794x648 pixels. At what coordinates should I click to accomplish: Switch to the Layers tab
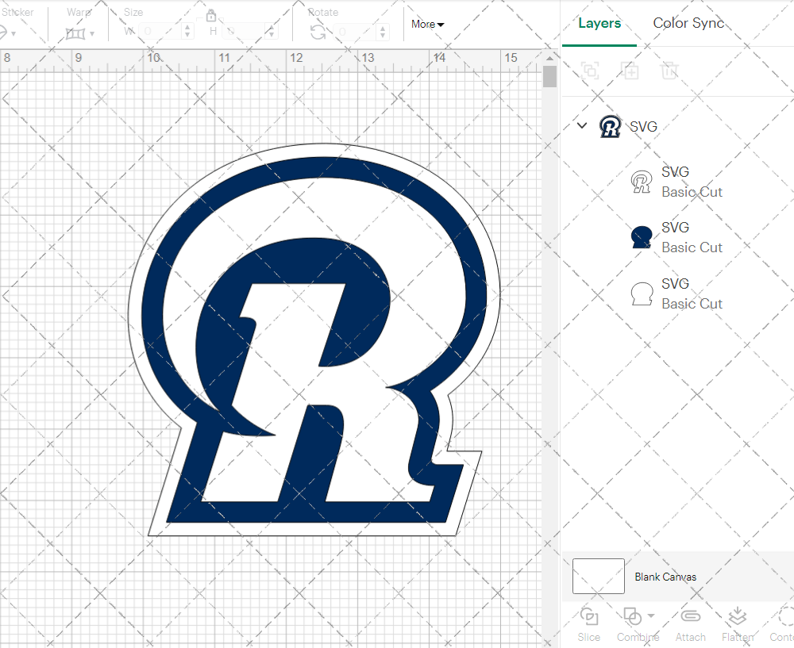599,23
